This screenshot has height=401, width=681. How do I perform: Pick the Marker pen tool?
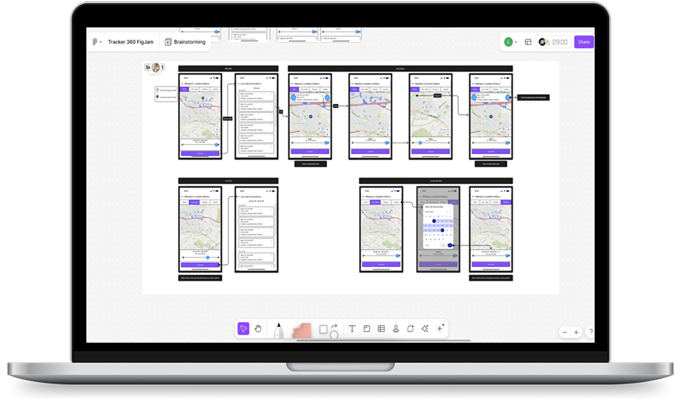[279, 331]
